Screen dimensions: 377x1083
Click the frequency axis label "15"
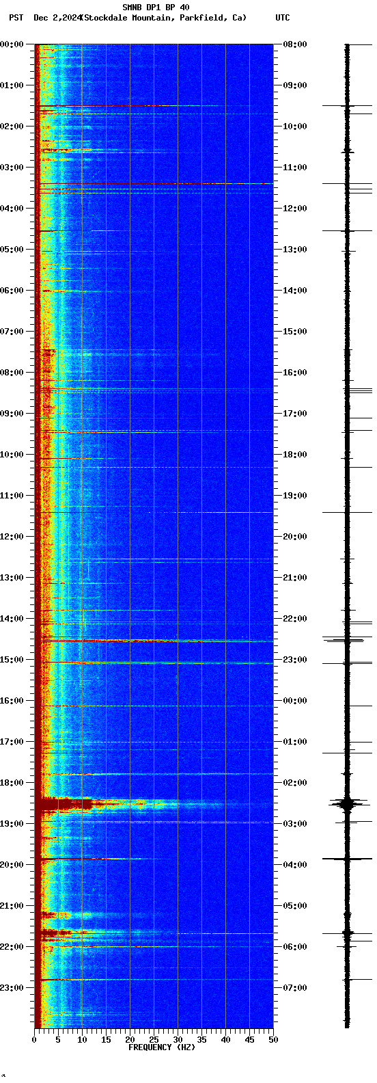pyautogui.click(x=106, y=1040)
